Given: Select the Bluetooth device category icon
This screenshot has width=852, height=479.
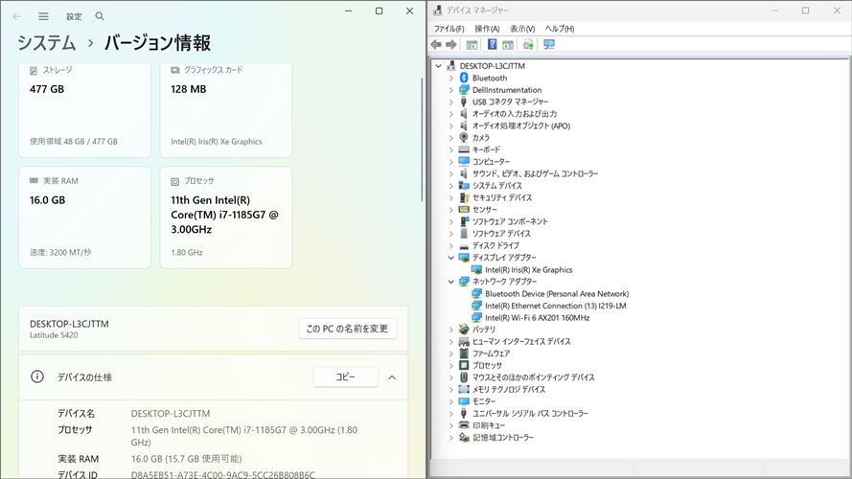Looking at the screenshot, I should [464, 78].
